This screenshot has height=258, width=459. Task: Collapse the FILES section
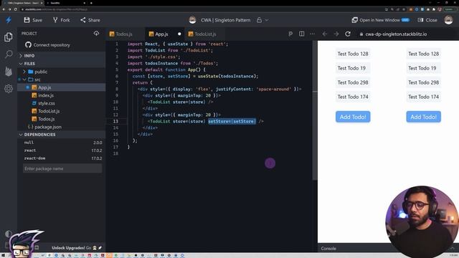[62, 64]
